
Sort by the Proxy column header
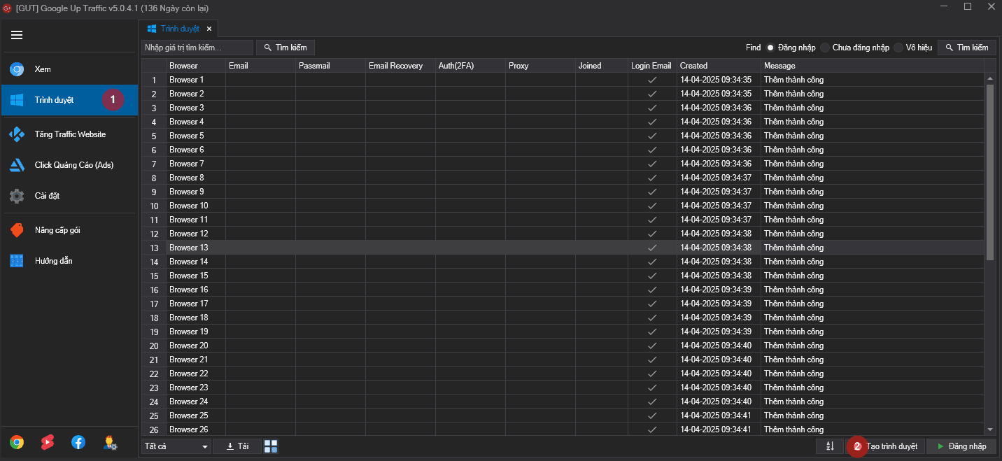tap(540, 66)
